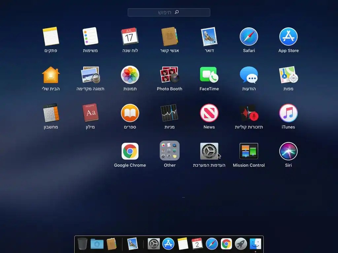Viewport: 338px width, 253px height.
Task: Open Photos (תמונות)
Action: click(x=130, y=75)
